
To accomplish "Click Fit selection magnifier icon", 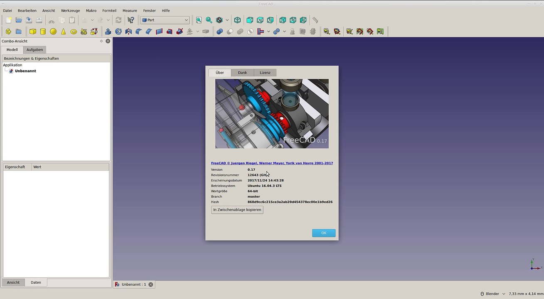I will tap(209, 20).
